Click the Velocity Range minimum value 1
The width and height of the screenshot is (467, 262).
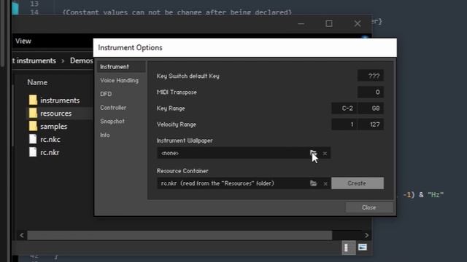344,124
